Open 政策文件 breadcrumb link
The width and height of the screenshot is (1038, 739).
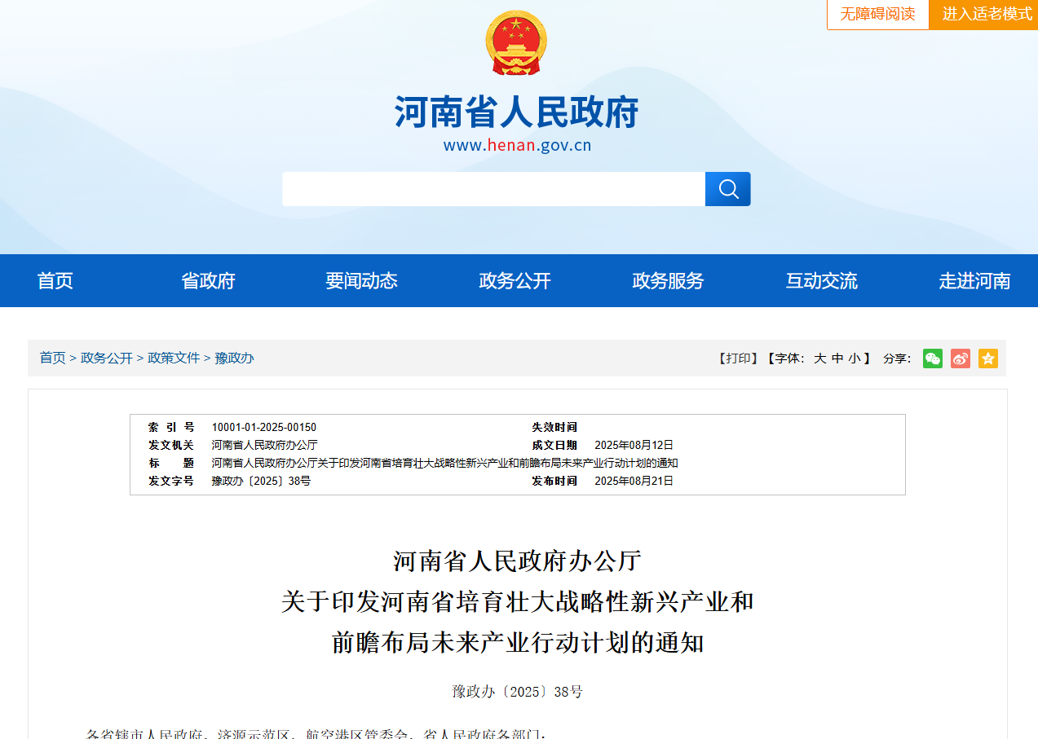click(174, 359)
